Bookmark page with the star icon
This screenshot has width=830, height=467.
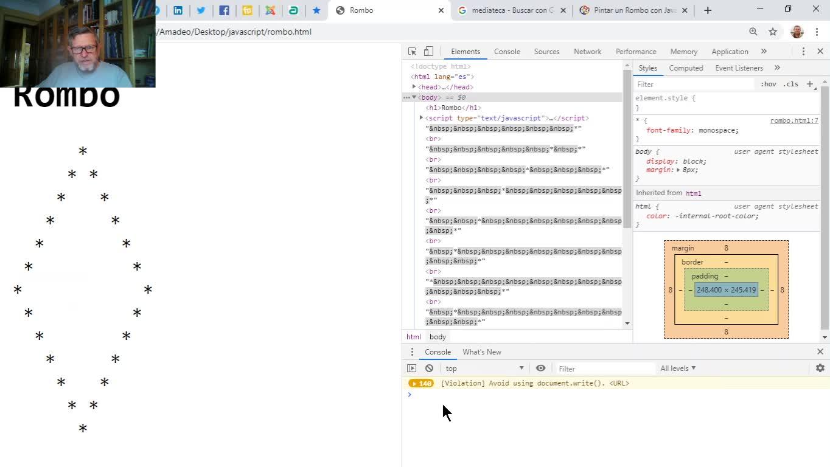(773, 32)
